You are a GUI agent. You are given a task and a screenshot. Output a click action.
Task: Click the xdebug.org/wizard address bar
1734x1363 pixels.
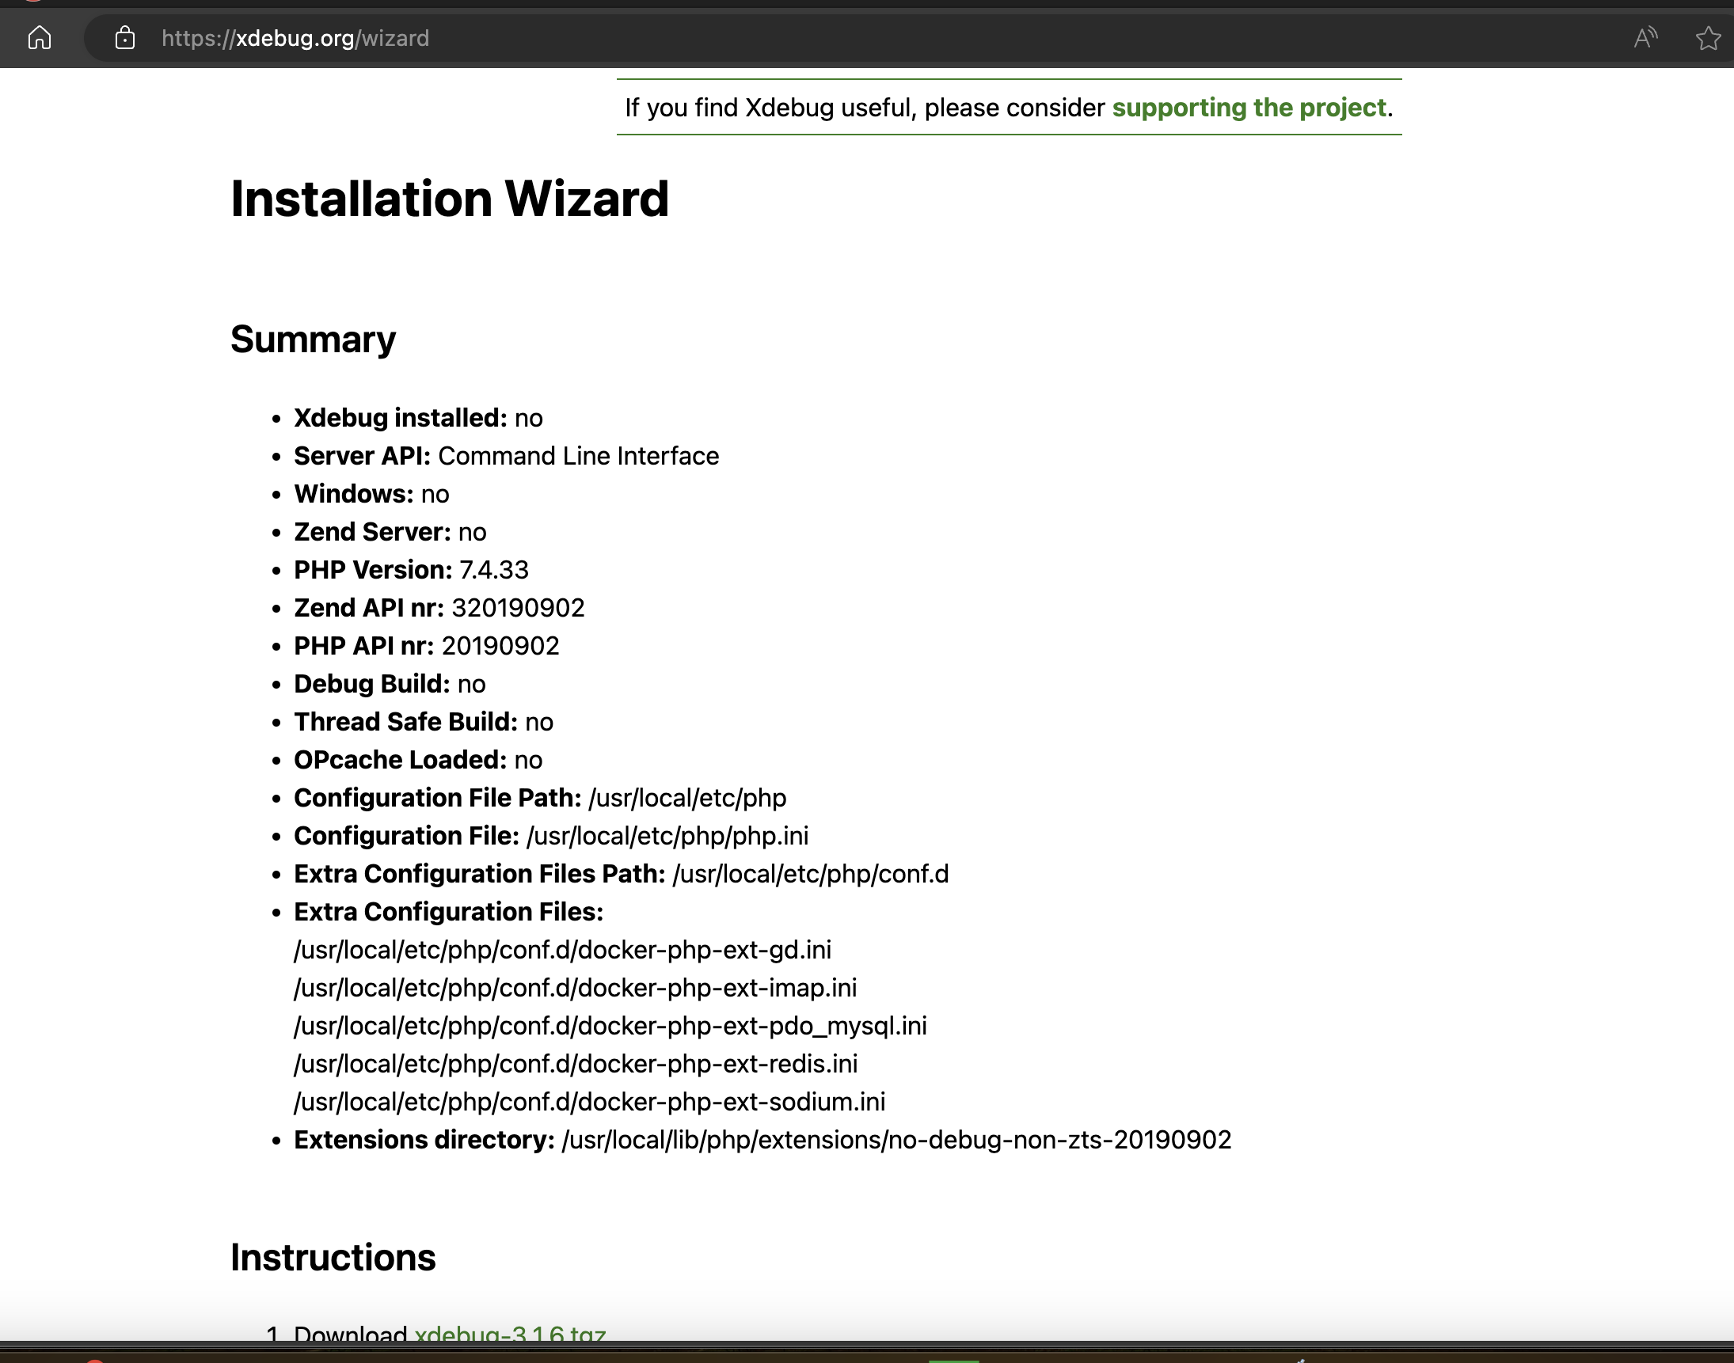295,38
